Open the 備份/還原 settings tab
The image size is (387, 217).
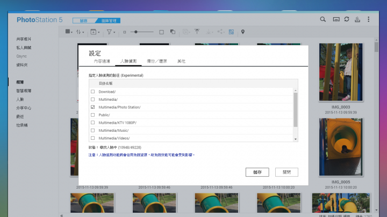point(157,61)
